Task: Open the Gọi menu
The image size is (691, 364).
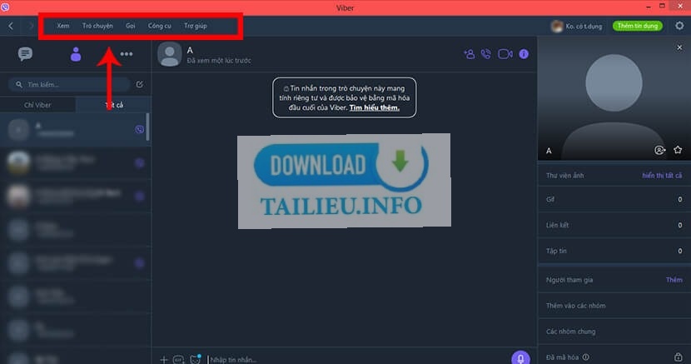Action: point(131,26)
